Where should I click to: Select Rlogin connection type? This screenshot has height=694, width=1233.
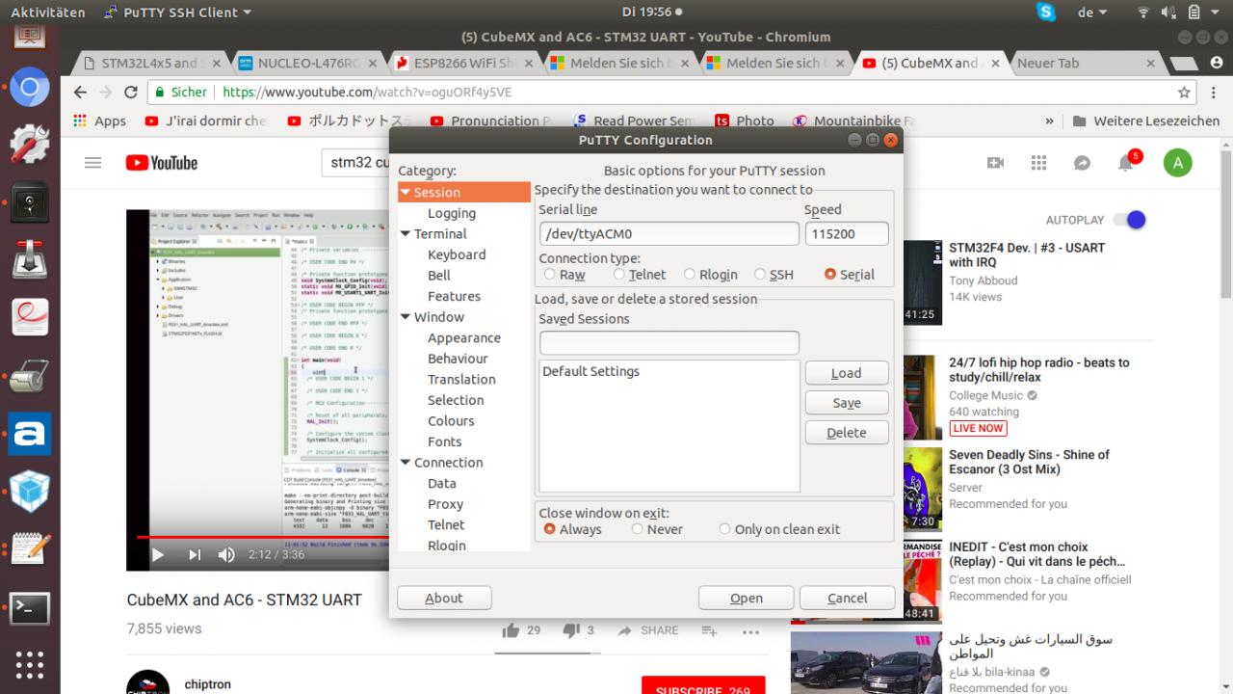[689, 275]
